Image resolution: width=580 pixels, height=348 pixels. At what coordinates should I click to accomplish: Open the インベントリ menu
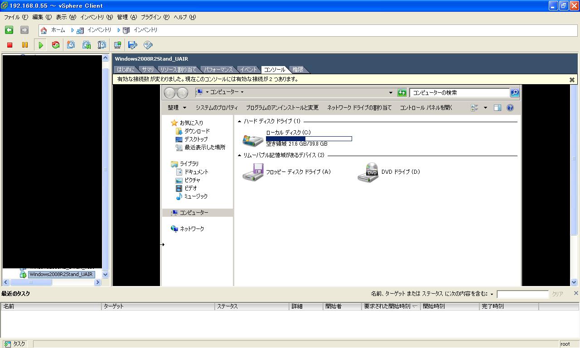pyautogui.click(x=96, y=17)
